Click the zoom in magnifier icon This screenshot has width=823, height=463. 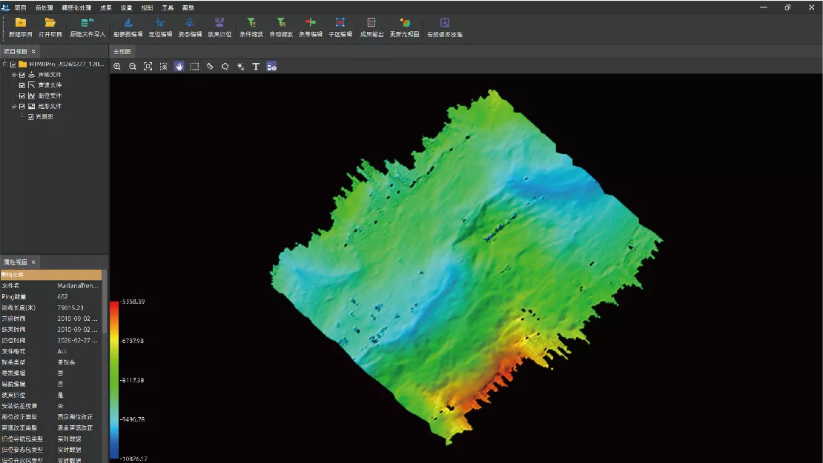pyautogui.click(x=117, y=67)
